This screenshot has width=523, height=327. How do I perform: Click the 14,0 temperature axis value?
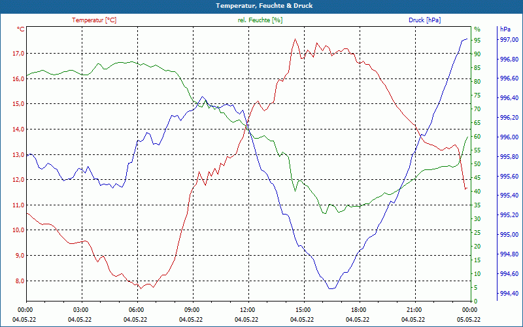tap(18, 129)
